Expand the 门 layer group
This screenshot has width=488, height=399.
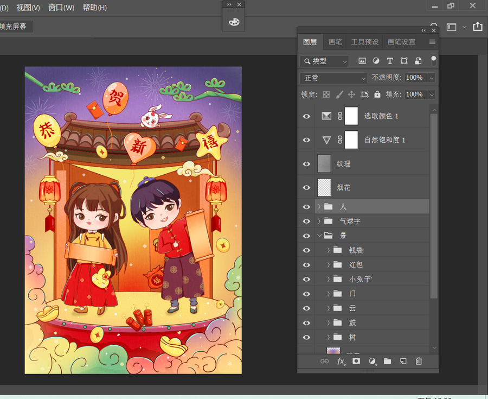(329, 293)
